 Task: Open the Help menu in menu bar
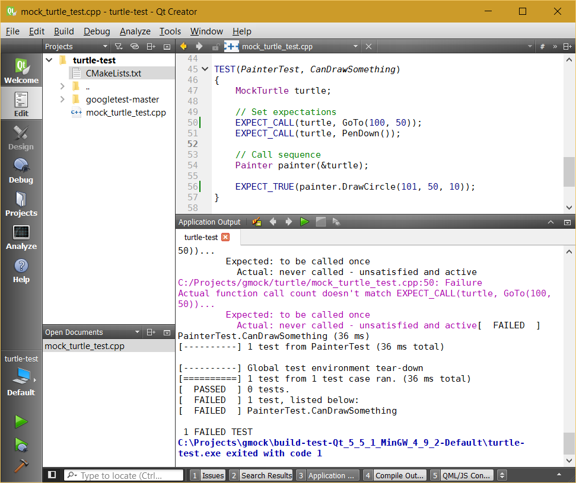click(241, 31)
